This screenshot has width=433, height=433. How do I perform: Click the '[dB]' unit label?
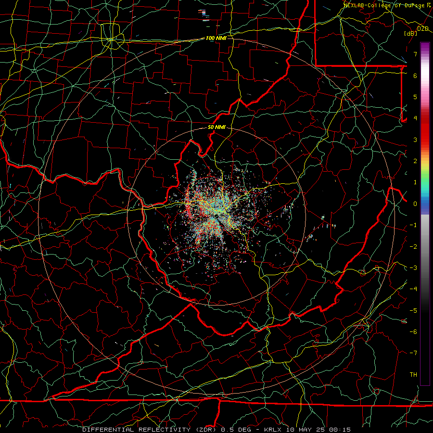pos(410,33)
